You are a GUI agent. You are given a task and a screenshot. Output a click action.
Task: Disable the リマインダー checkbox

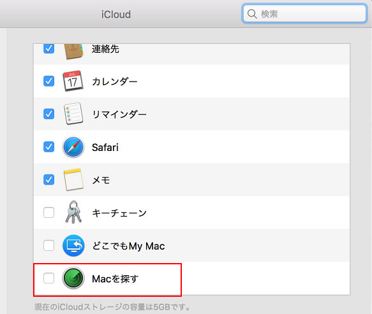[x=49, y=114]
